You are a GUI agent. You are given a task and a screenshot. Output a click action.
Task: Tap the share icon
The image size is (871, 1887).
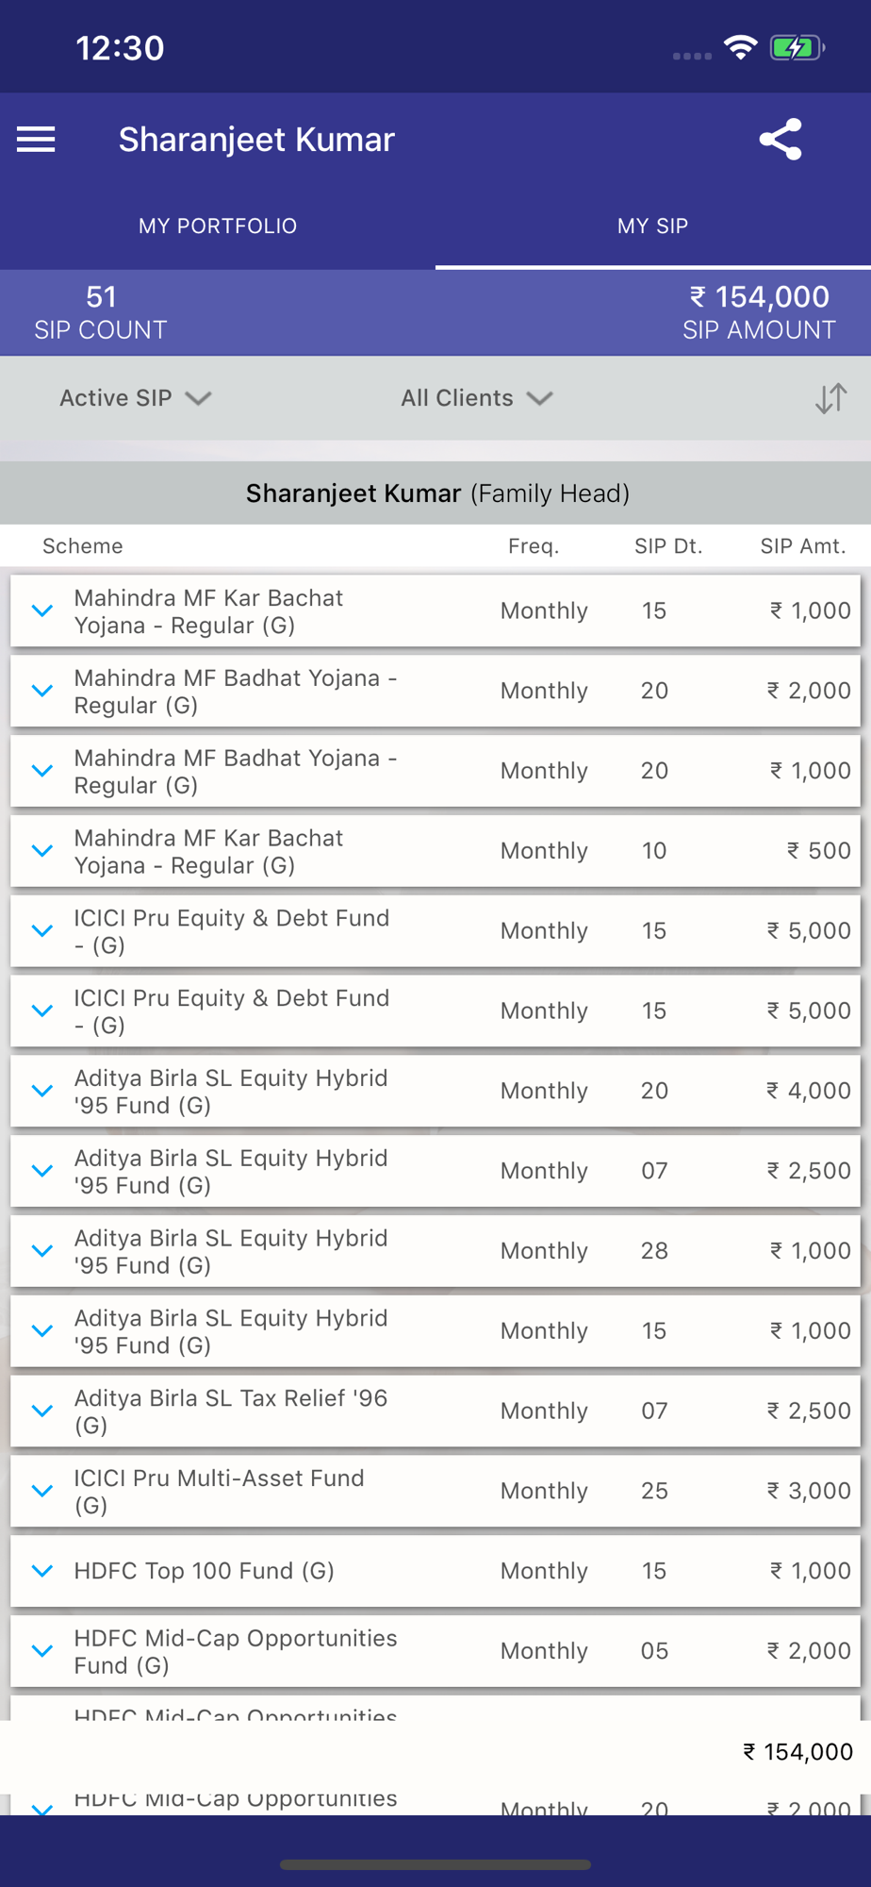(781, 140)
